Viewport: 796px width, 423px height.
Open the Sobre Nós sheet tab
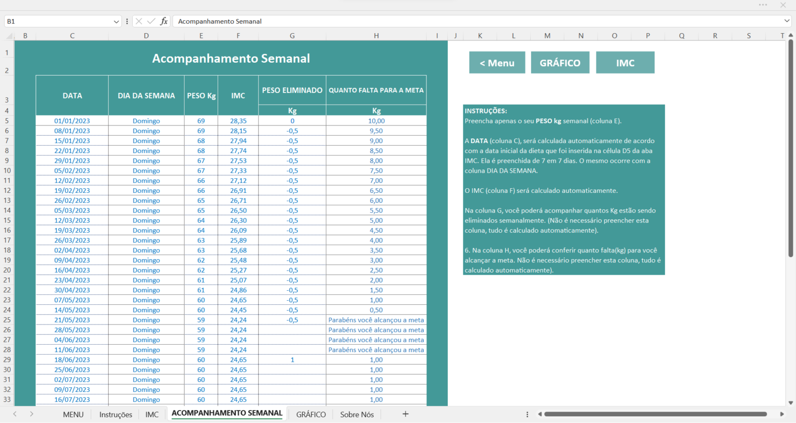357,414
